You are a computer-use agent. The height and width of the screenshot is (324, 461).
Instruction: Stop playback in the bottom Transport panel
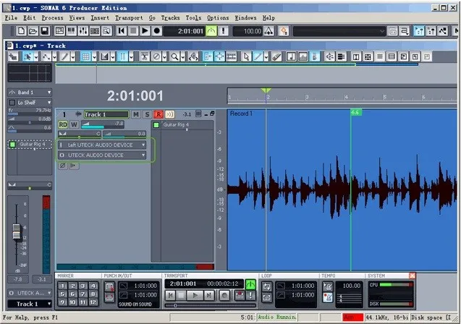(x=182, y=295)
